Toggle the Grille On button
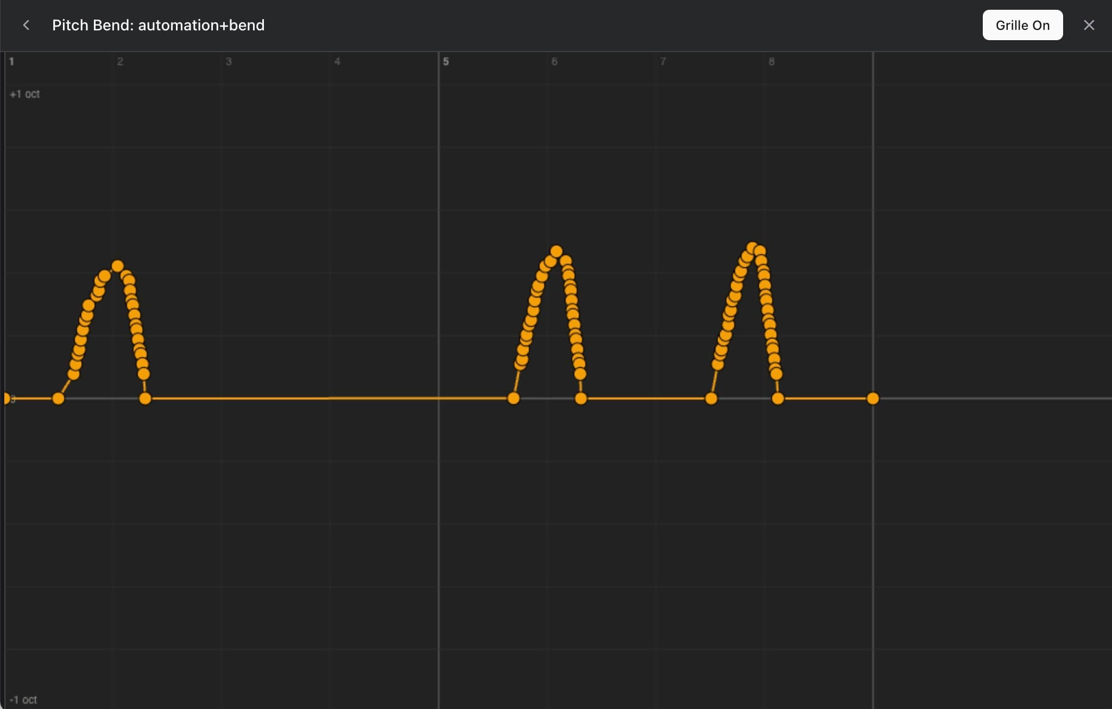Viewport: 1112px width, 709px height. point(1022,25)
